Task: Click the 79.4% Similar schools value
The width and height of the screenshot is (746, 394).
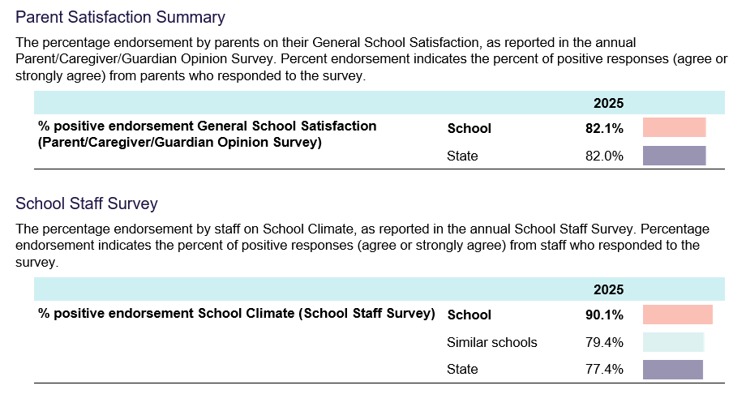Action: (x=604, y=342)
